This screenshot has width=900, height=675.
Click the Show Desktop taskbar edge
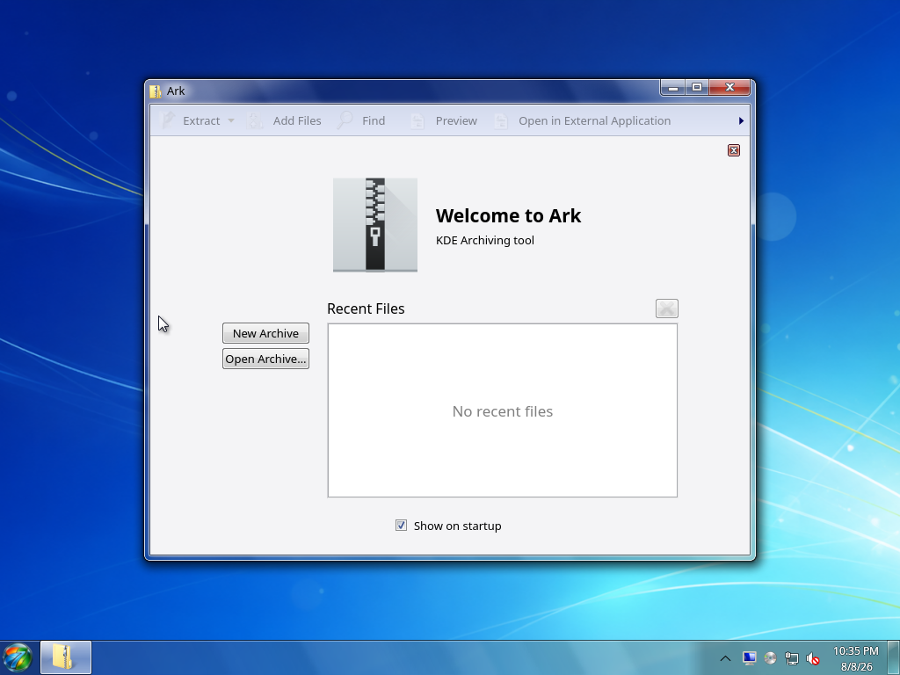(894, 657)
